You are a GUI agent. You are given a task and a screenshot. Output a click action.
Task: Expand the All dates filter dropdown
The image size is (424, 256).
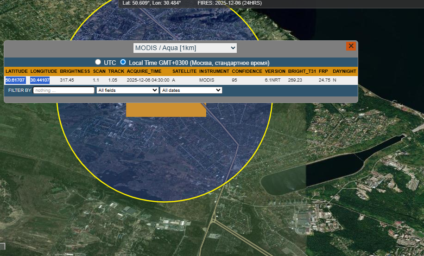pyautogui.click(x=191, y=90)
